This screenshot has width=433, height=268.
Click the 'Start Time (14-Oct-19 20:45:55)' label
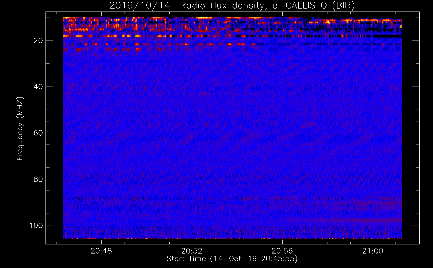(232, 259)
